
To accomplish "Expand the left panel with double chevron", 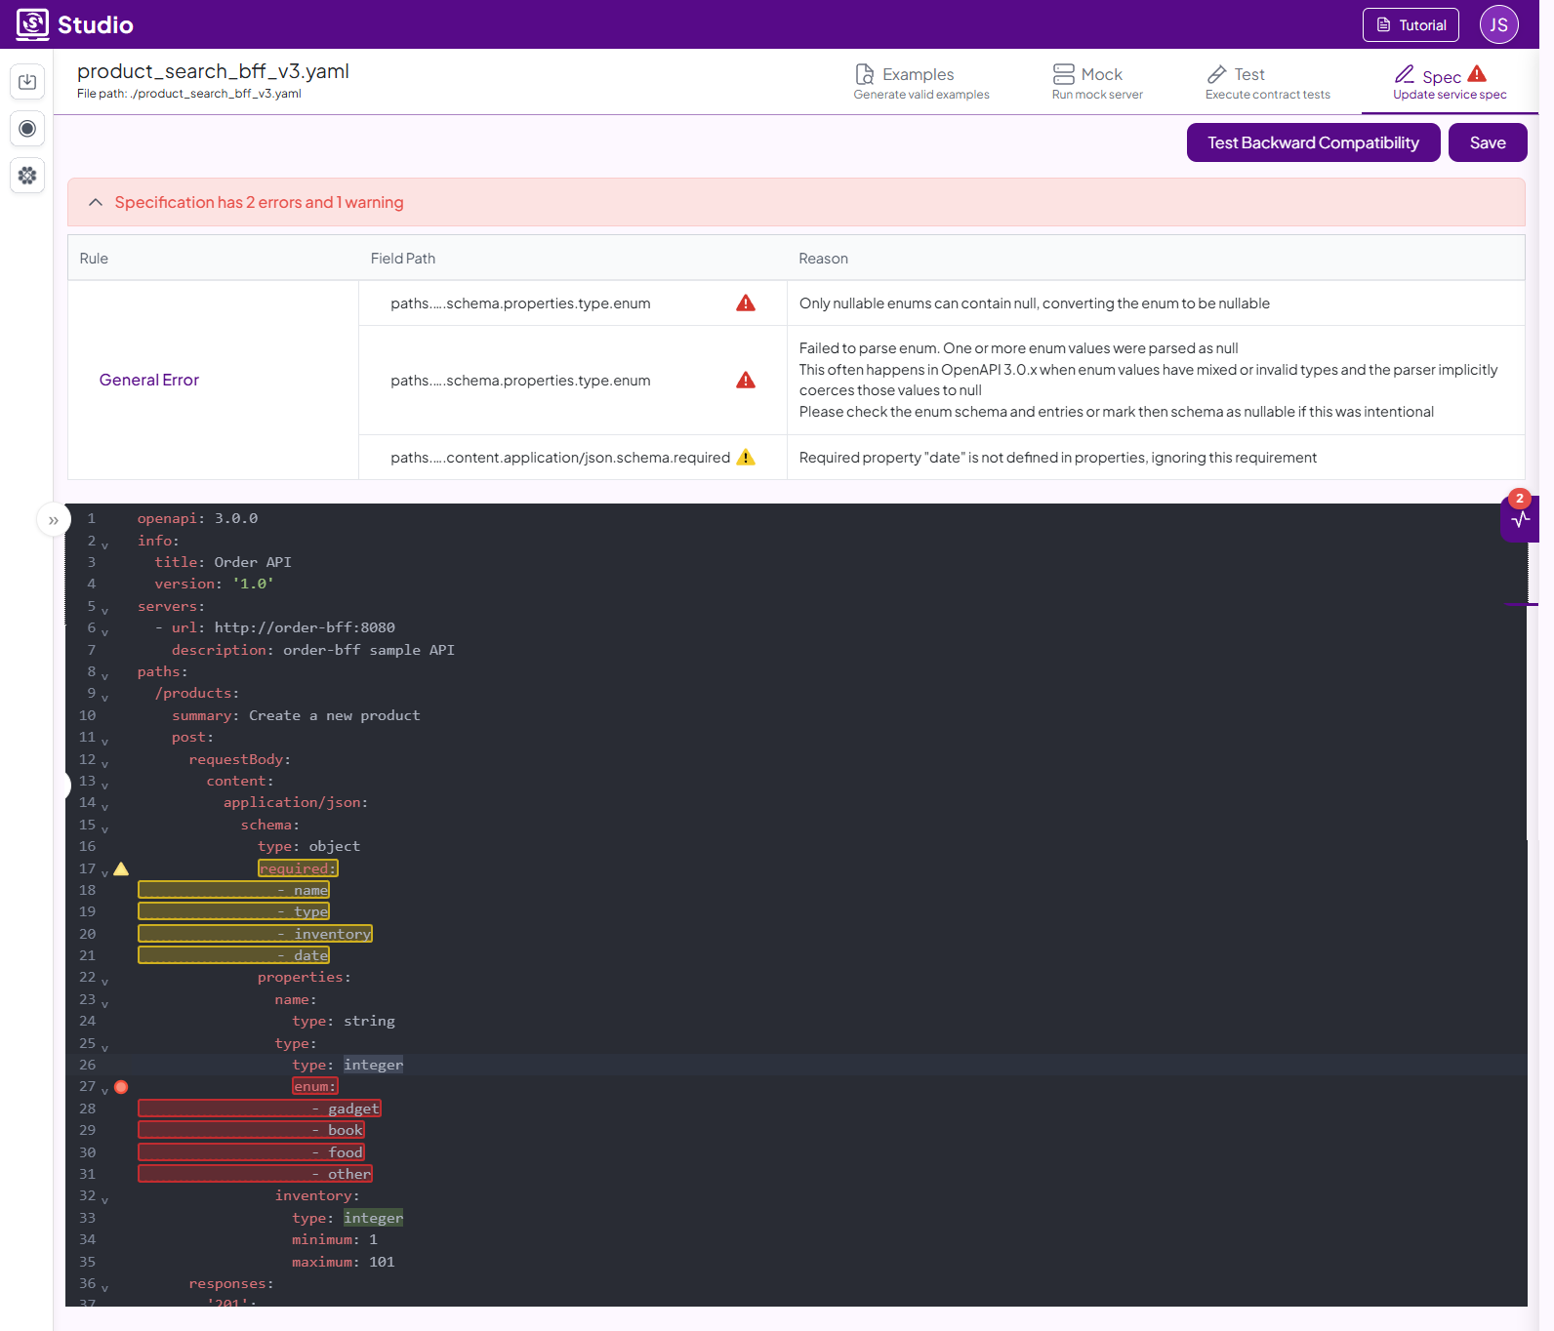I will [54, 520].
